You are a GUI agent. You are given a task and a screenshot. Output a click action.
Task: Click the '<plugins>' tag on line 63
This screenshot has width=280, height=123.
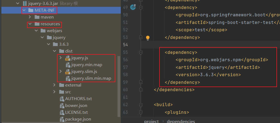coord(177,112)
